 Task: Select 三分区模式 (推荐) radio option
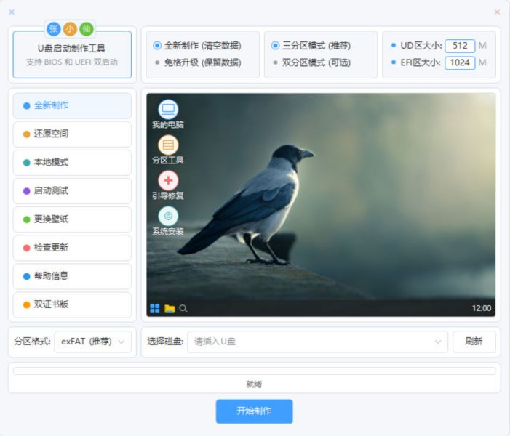[x=311, y=46]
